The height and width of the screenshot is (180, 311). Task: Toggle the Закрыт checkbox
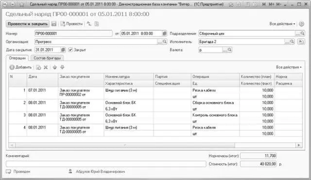(x=70, y=50)
